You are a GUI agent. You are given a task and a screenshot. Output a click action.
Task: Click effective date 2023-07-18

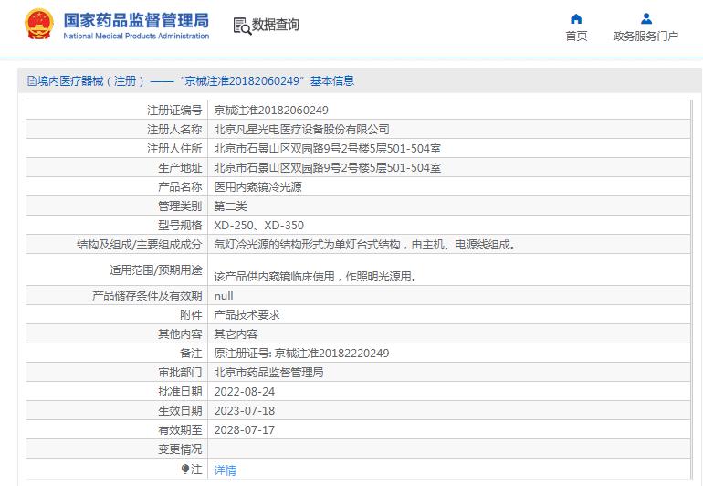pos(245,410)
